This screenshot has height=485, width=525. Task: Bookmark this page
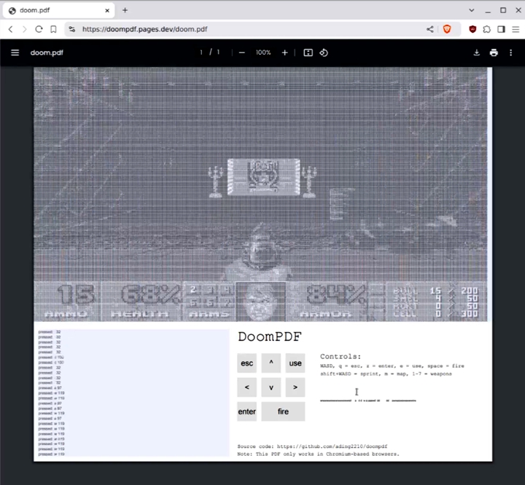(53, 29)
